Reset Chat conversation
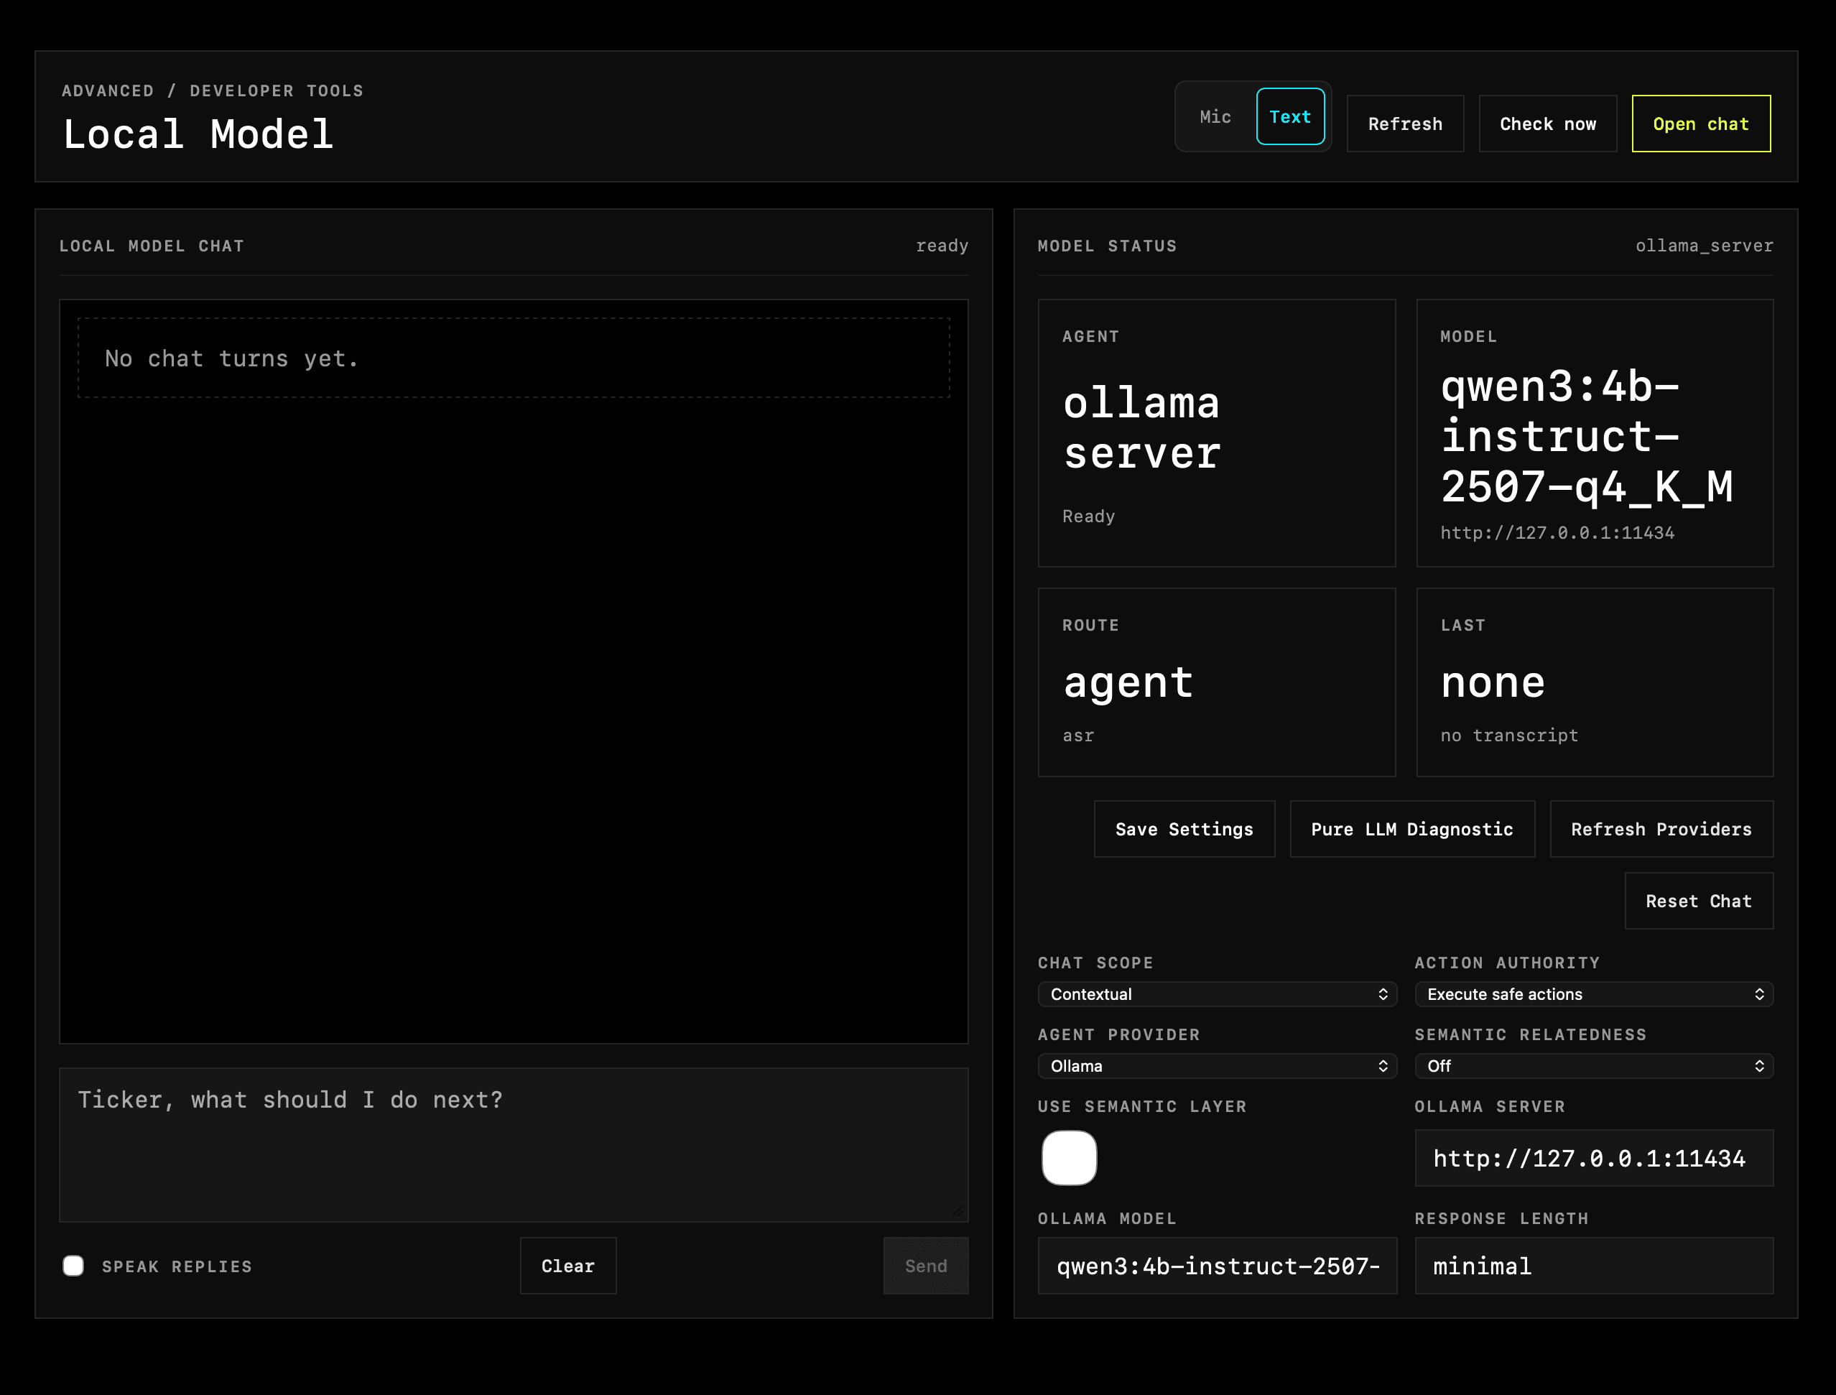Viewport: 1836px width, 1395px height. [1698, 901]
